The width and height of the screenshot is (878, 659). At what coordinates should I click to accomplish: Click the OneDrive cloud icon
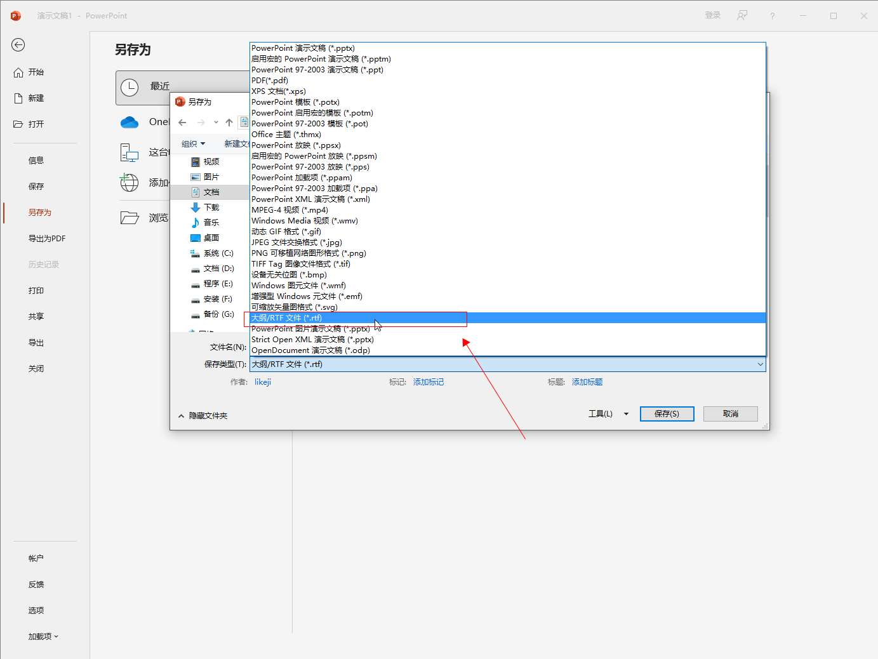[130, 122]
